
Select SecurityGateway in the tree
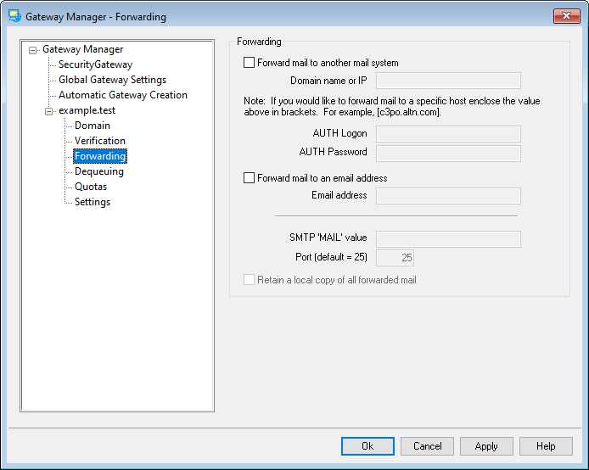tap(95, 64)
